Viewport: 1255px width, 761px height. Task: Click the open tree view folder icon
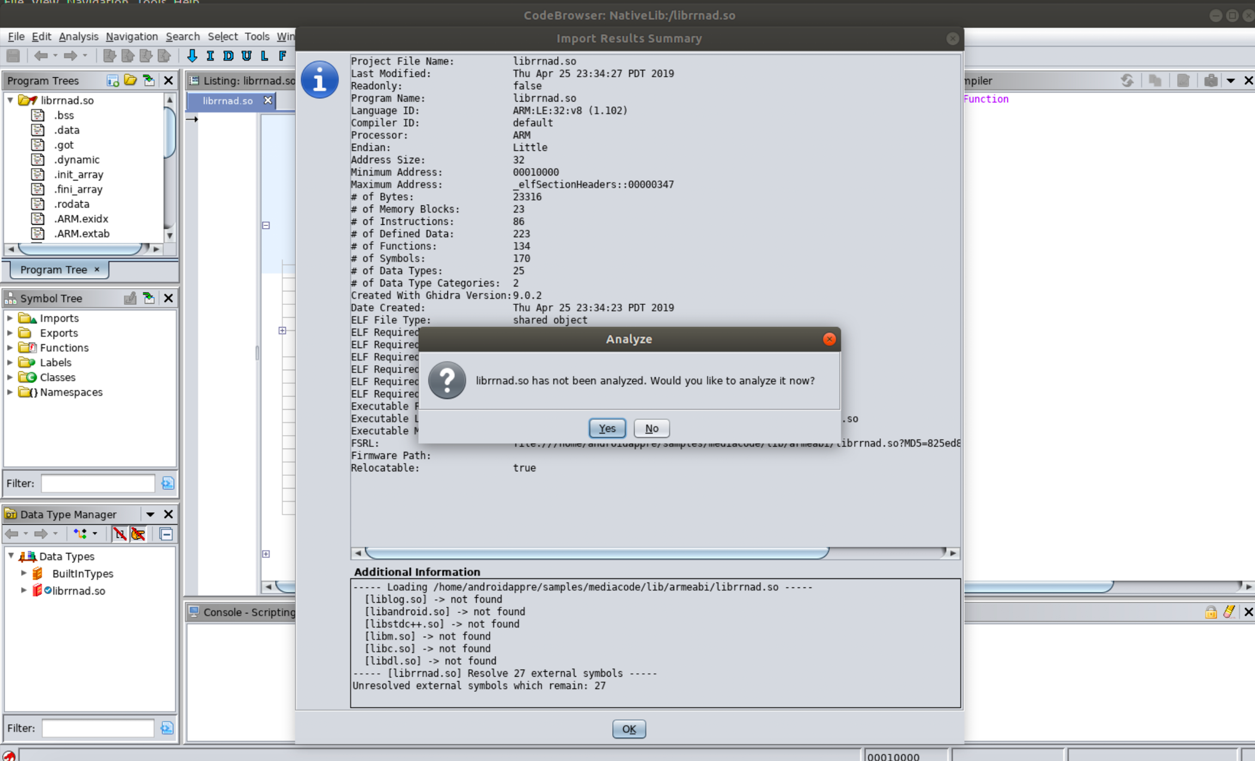click(x=130, y=81)
